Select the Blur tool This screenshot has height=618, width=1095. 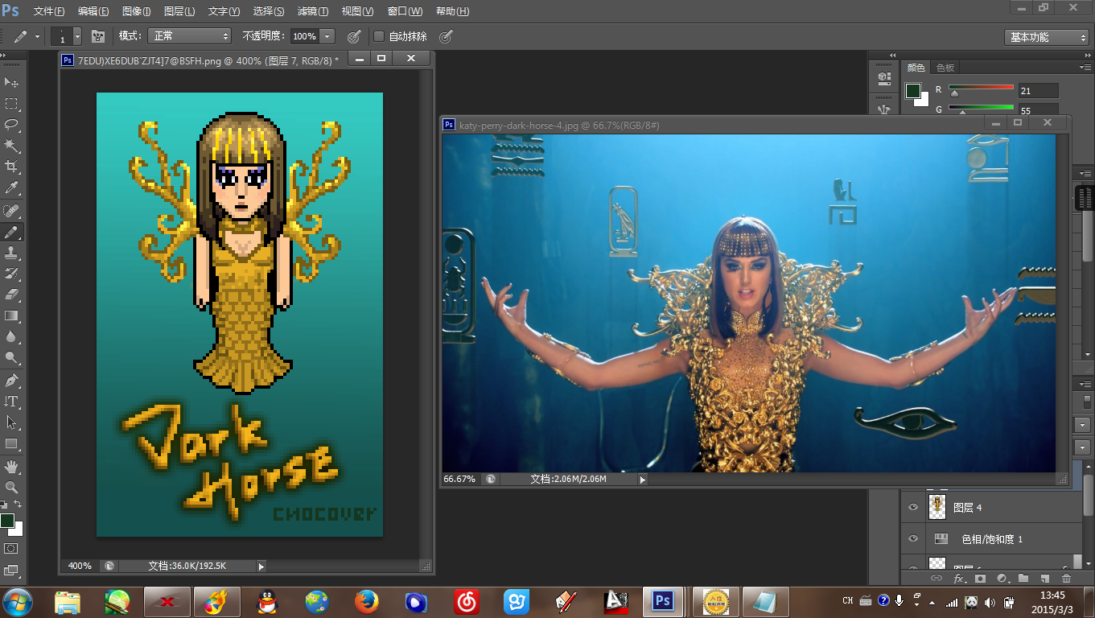(x=11, y=336)
